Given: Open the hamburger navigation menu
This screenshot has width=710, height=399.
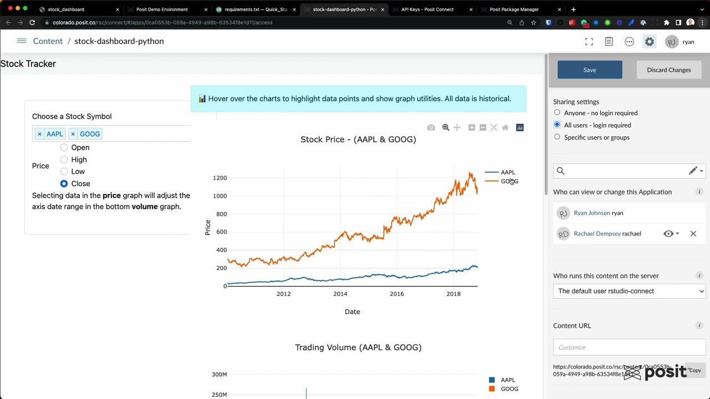Looking at the screenshot, I should [22, 41].
